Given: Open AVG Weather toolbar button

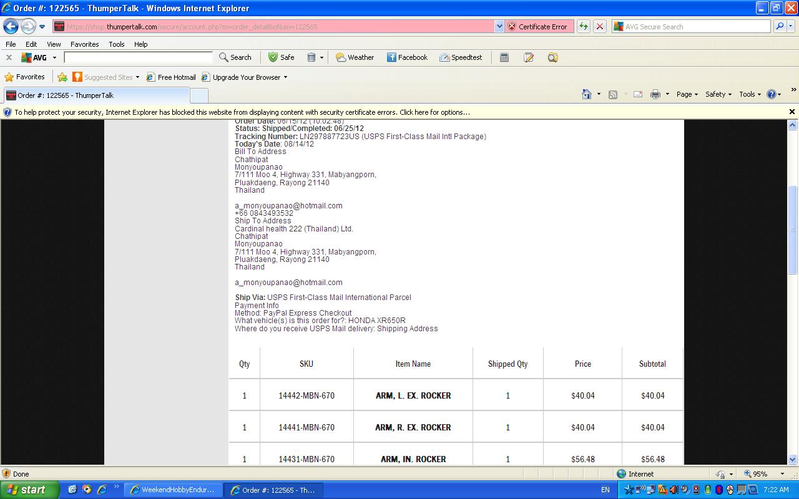Looking at the screenshot, I should (x=355, y=57).
